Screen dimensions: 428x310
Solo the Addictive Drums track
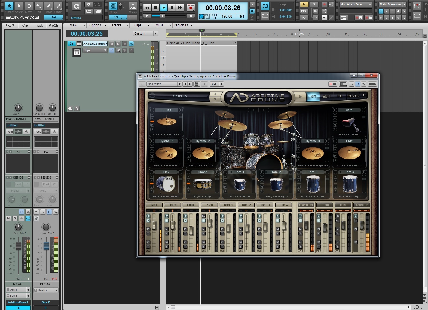118,44
